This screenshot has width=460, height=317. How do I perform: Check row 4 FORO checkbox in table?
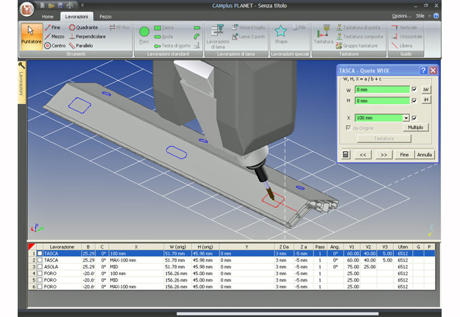(x=40, y=274)
